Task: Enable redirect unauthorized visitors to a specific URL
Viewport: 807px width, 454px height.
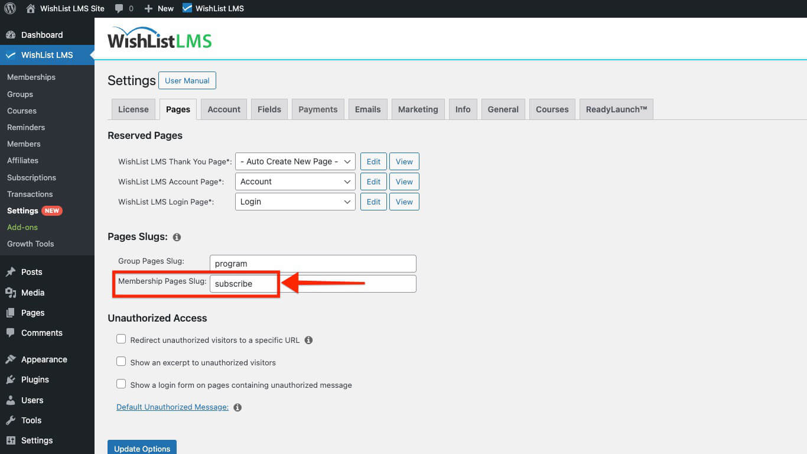Action: [x=121, y=339]
